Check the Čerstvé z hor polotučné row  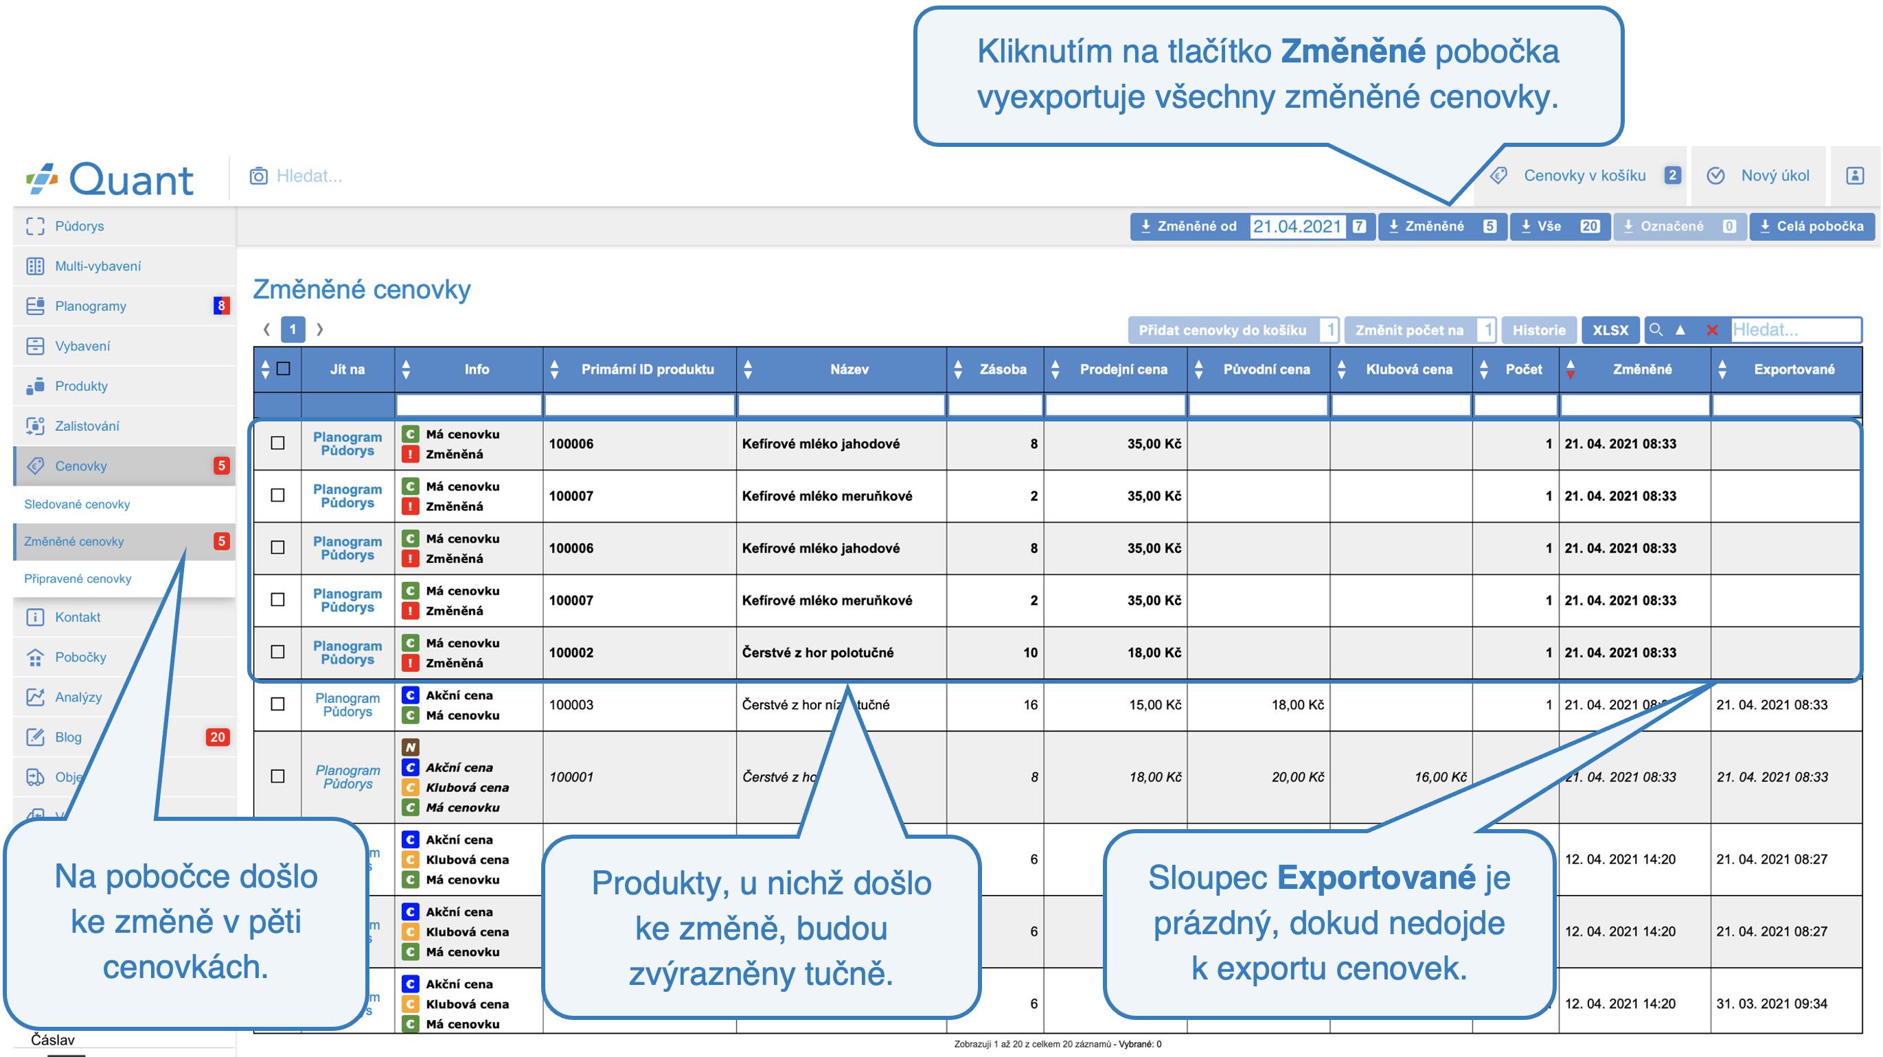click(x=277, y=651)
